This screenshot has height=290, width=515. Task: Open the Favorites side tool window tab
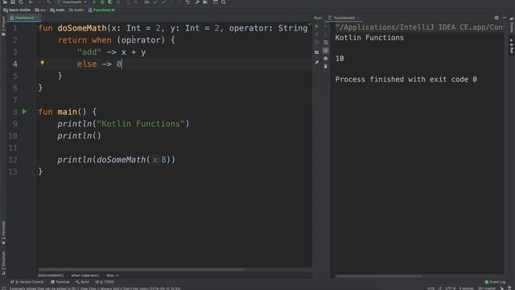(x=3, y=233)
